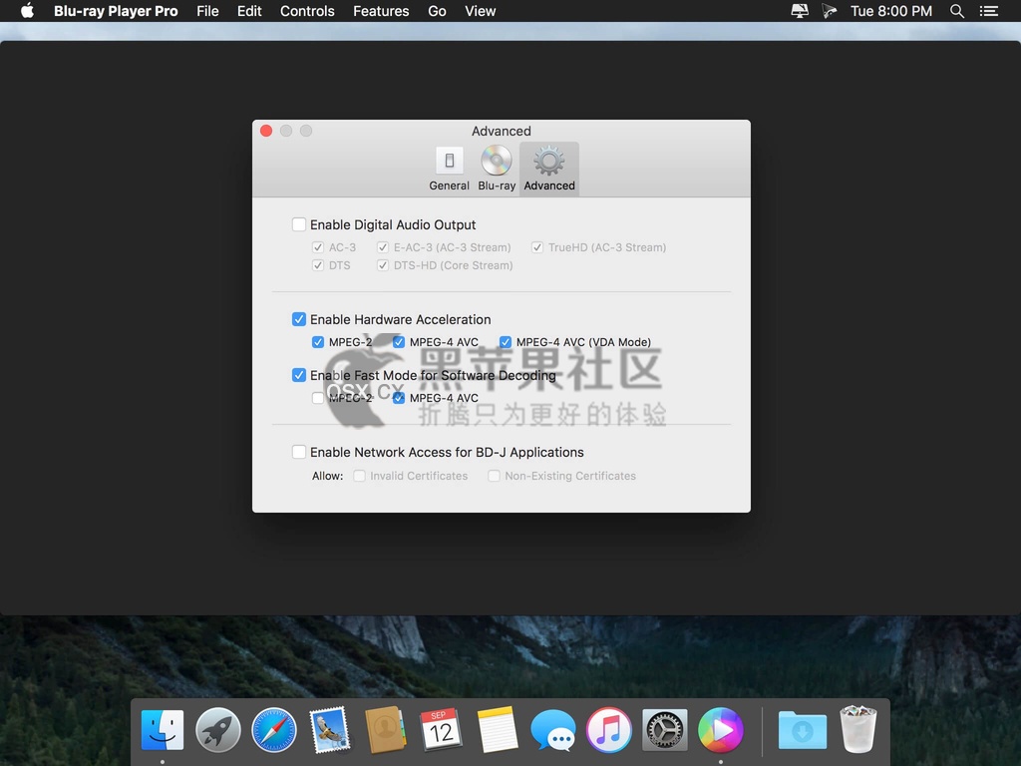Open the Trash in Dock

858,730
